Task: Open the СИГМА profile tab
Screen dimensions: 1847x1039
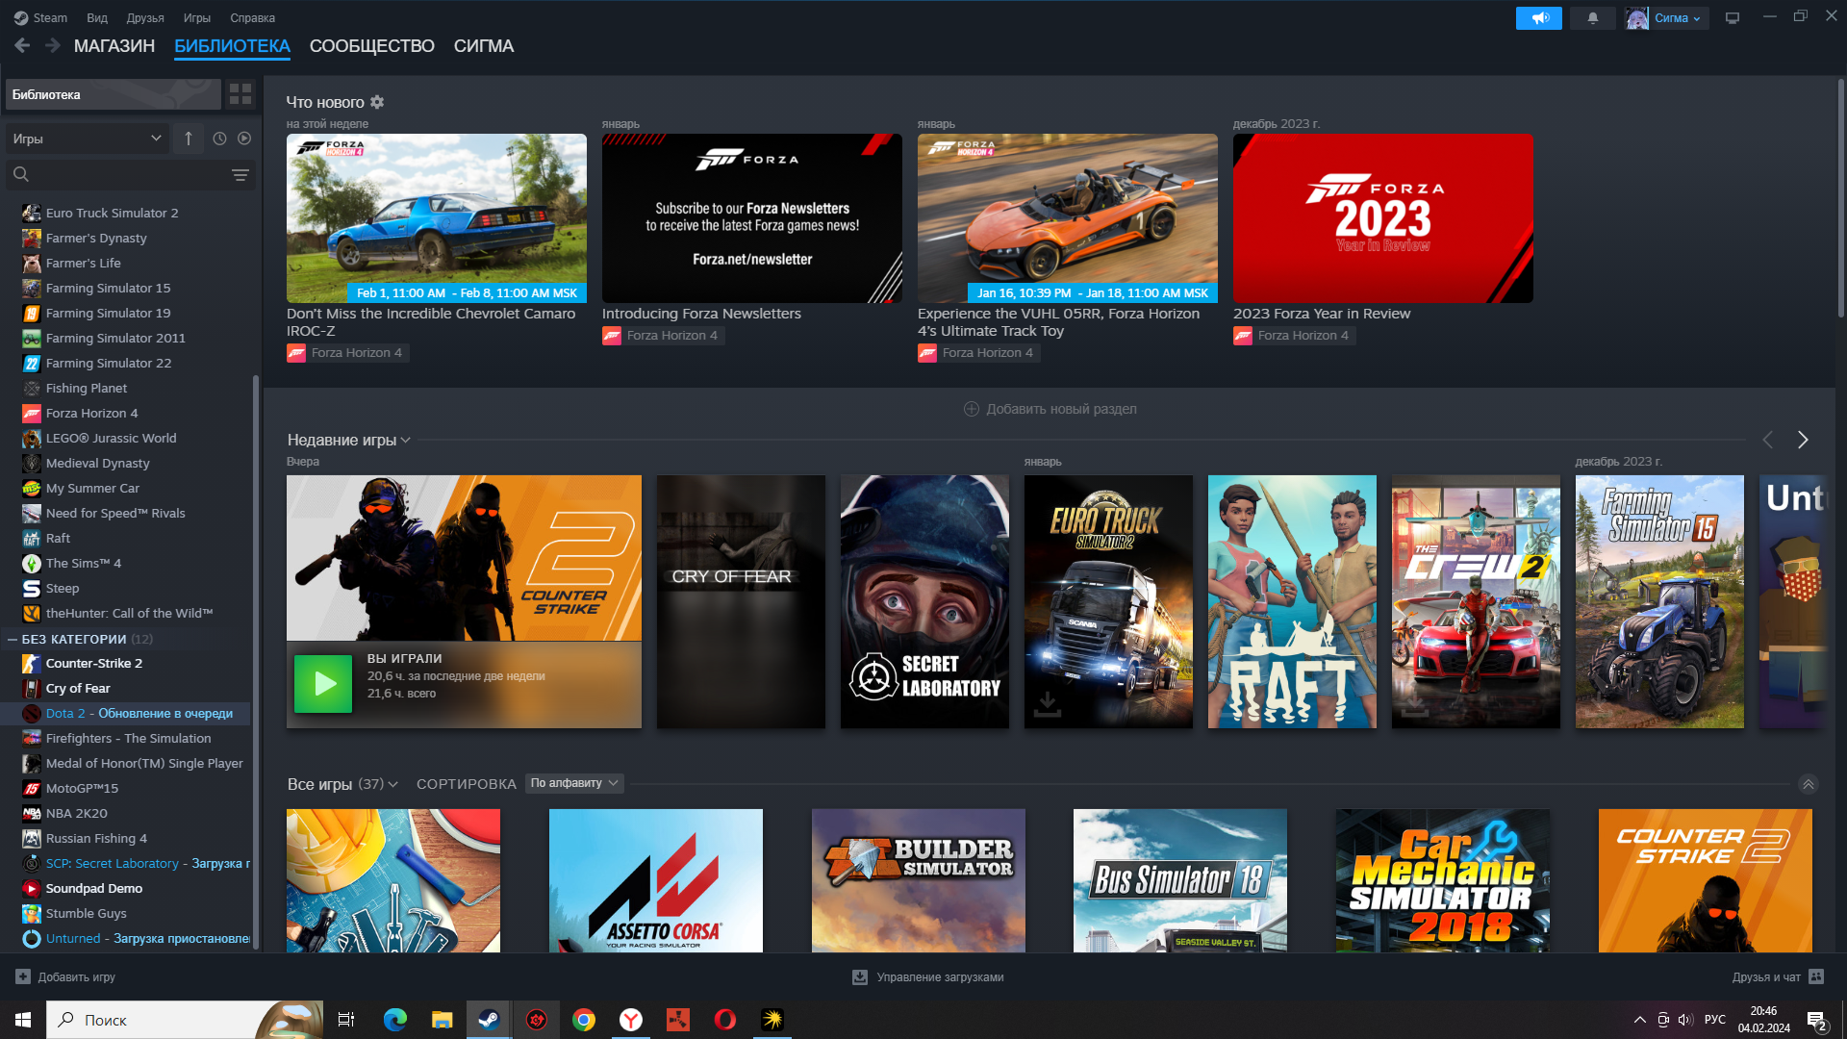Action: 484,46
